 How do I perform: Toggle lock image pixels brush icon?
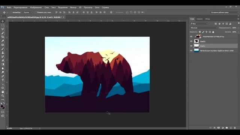(x=203, y=32)
